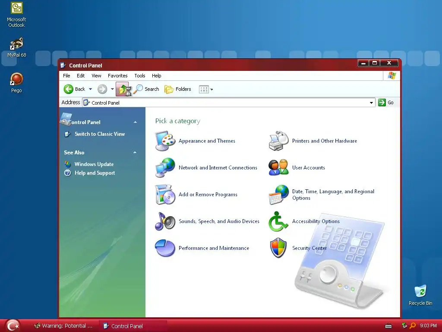
Task: Open Network and Internet Connections icon
Action: coord(165,167)
